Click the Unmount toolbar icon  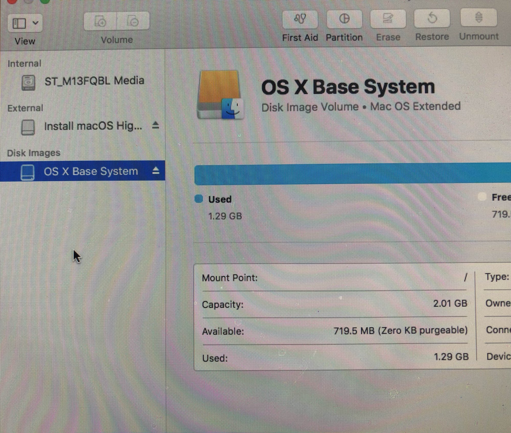pos(479,18)
